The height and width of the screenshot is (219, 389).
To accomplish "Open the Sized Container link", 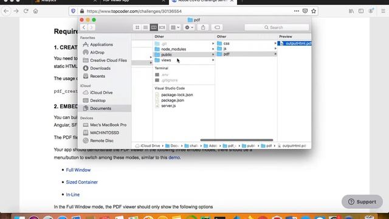I will 82,182.
